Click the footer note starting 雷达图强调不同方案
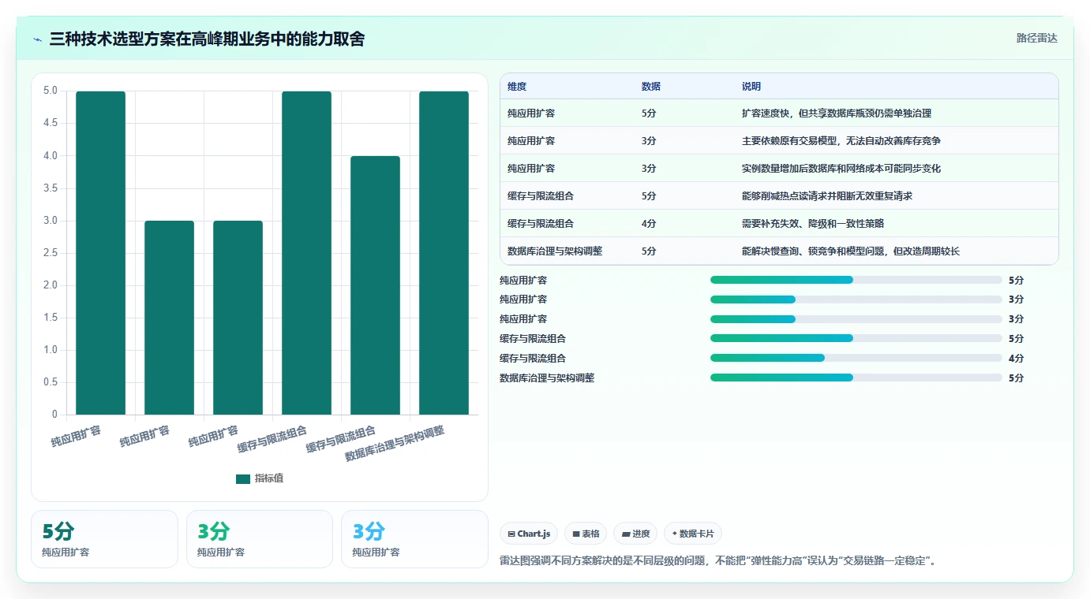Viewport: 1090px width, 599px height. (717, 561)
